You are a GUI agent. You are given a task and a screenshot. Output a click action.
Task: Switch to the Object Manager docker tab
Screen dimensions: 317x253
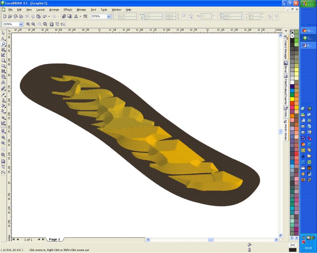click(x=285, y=48)
